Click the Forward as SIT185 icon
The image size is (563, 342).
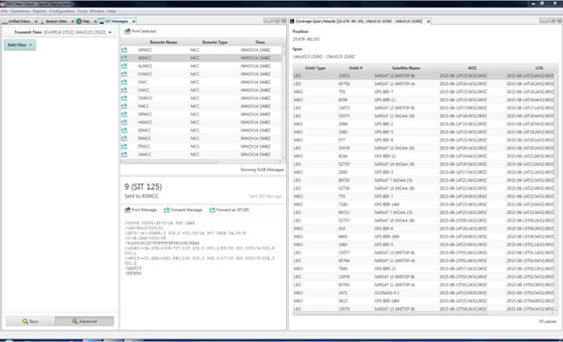[x=212, y=210]
